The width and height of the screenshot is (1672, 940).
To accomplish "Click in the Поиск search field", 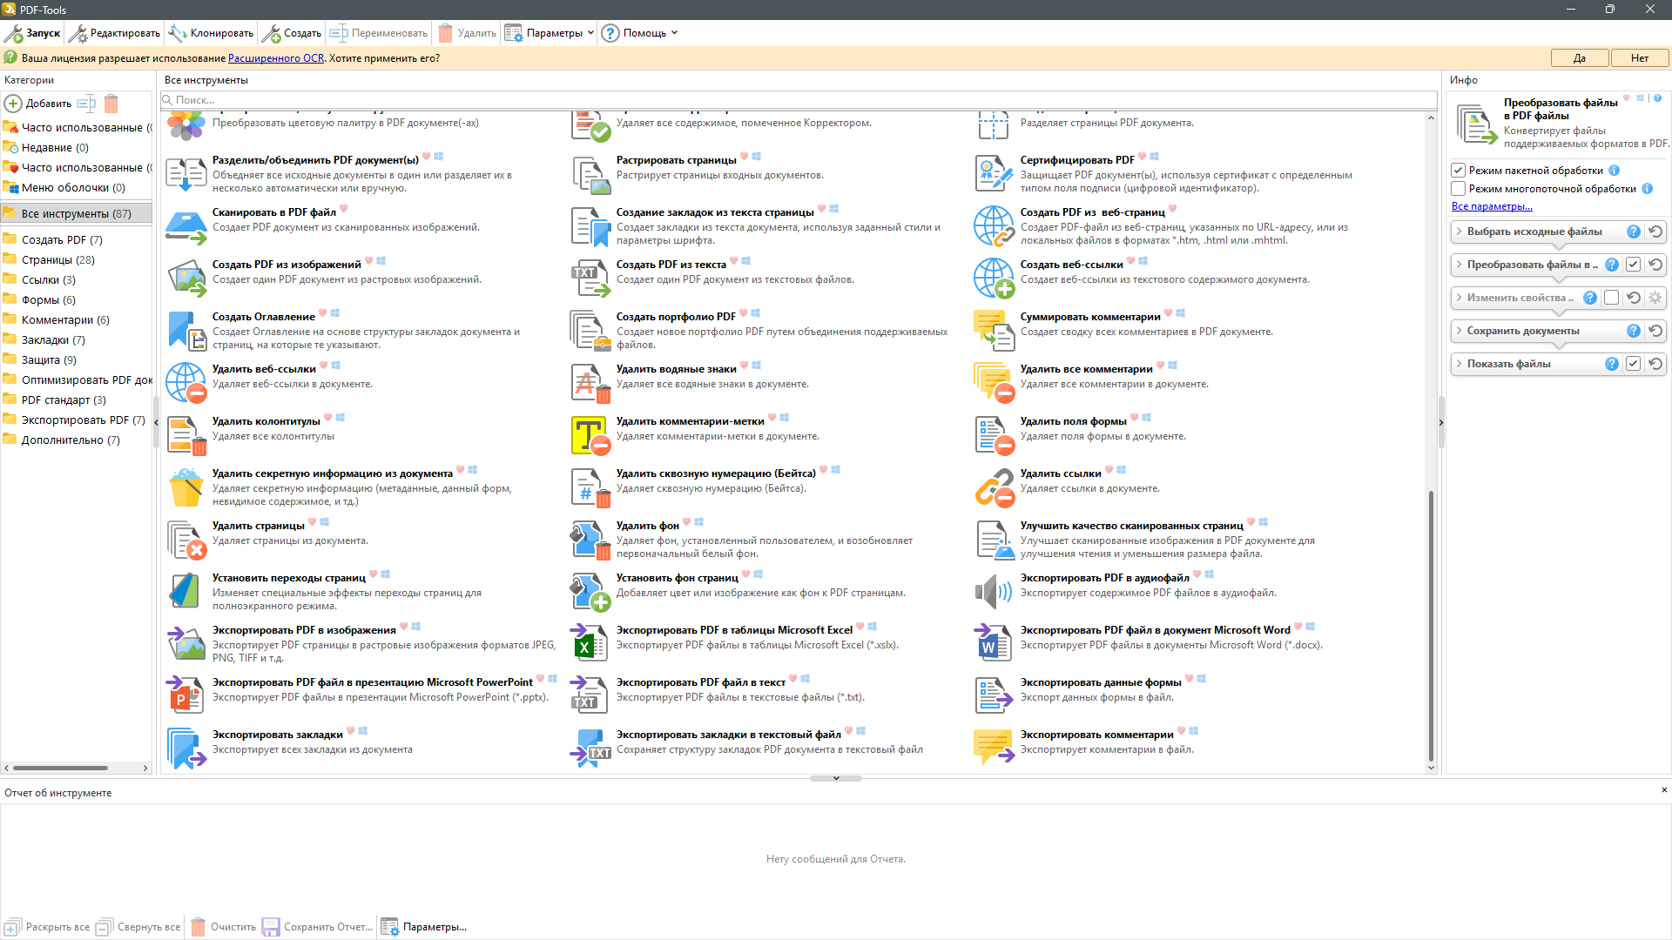I will coord(798,100).
